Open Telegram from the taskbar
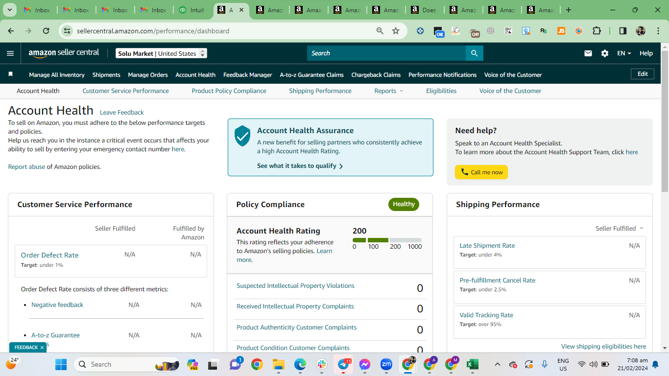669x376 pixels. tap(343, 364)
